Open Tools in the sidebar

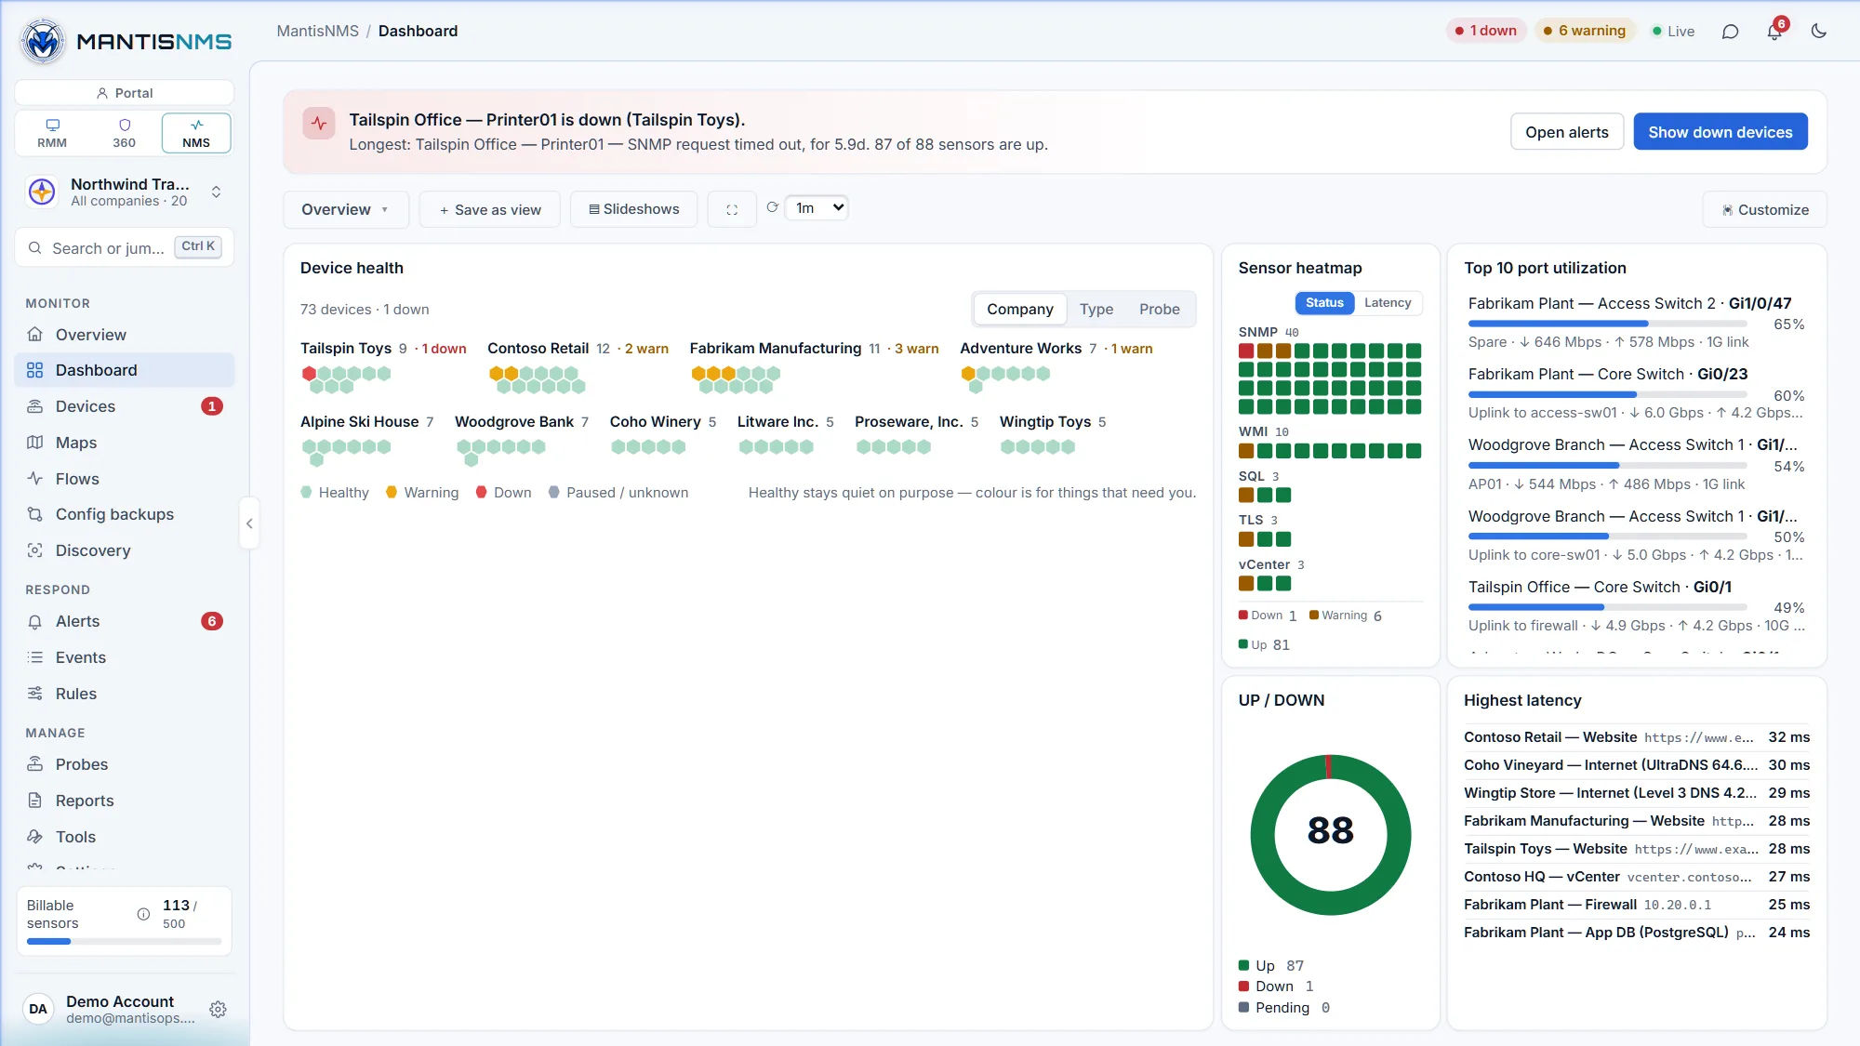coord(125,837)
